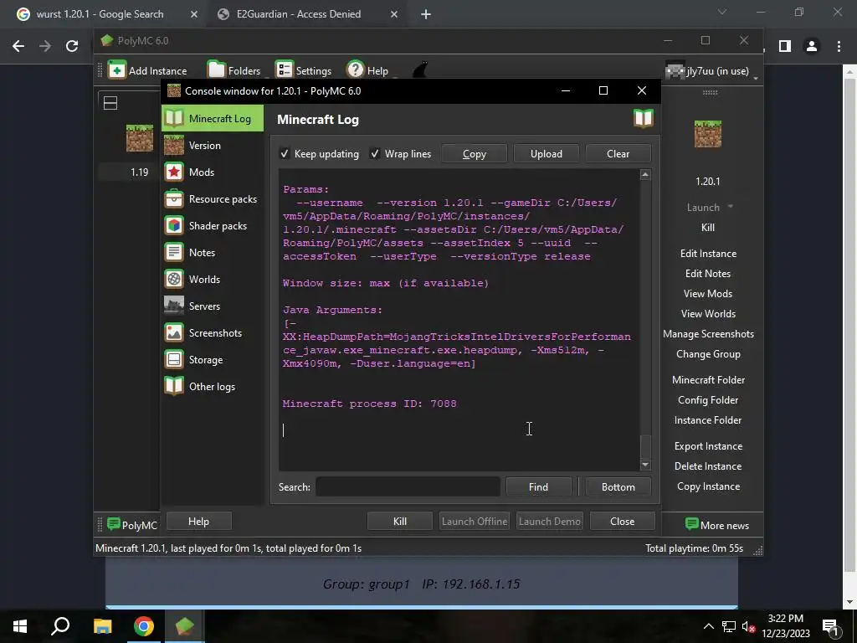
Task: Open the Config Folder
Action: pyautogui.click(x=708, y=399)
